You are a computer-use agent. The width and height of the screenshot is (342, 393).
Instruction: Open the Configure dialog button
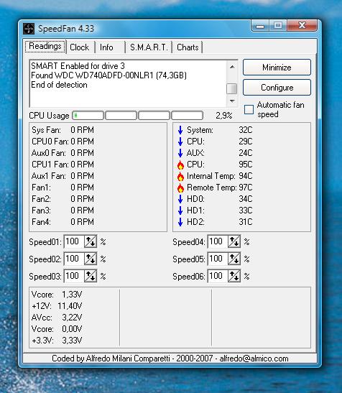click(277, 88)
